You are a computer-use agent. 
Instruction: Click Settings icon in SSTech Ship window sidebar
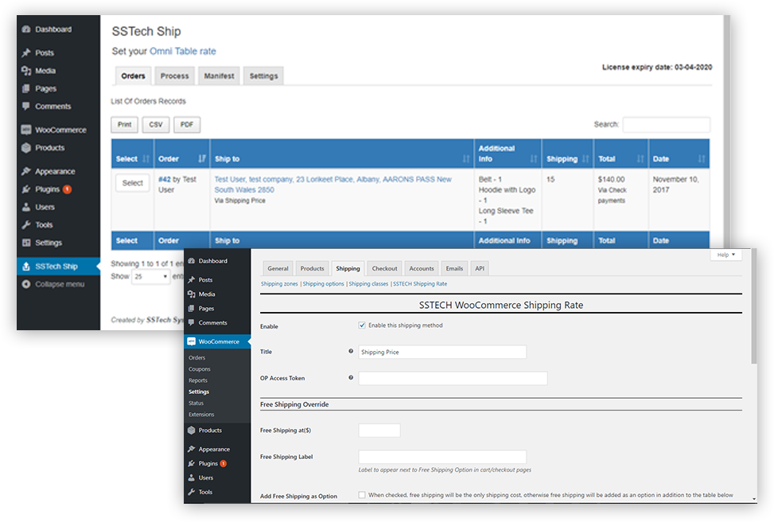pyautogui.click(x=26, y=243)
